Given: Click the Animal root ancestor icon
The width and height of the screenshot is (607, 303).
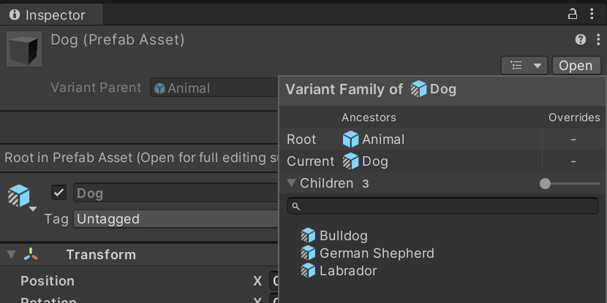Looking at the screenshot, I should 351,139.
